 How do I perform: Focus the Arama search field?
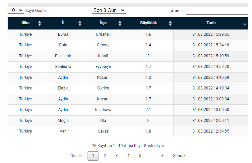click(x=217, y=11)
